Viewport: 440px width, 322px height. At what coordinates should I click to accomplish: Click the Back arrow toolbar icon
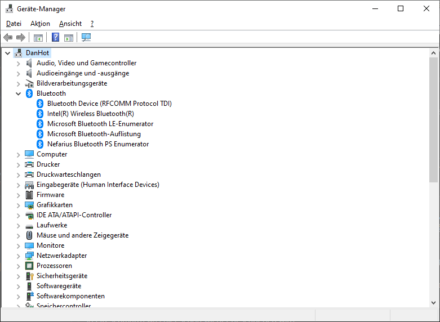(x=8, y=37)
